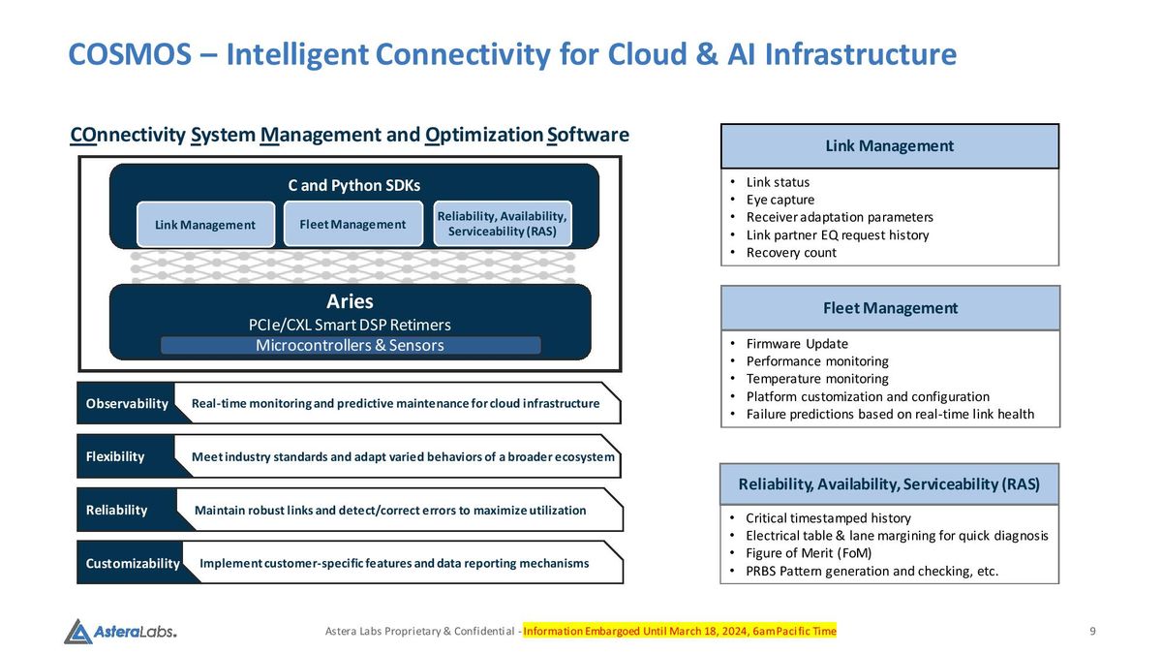Screen dimensions: 1162x654
Task: Click the Astera Labs logo
Action: pos(120,631)
